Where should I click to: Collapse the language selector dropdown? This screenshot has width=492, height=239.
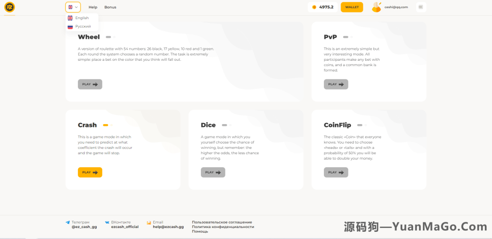tap(73, 7)
